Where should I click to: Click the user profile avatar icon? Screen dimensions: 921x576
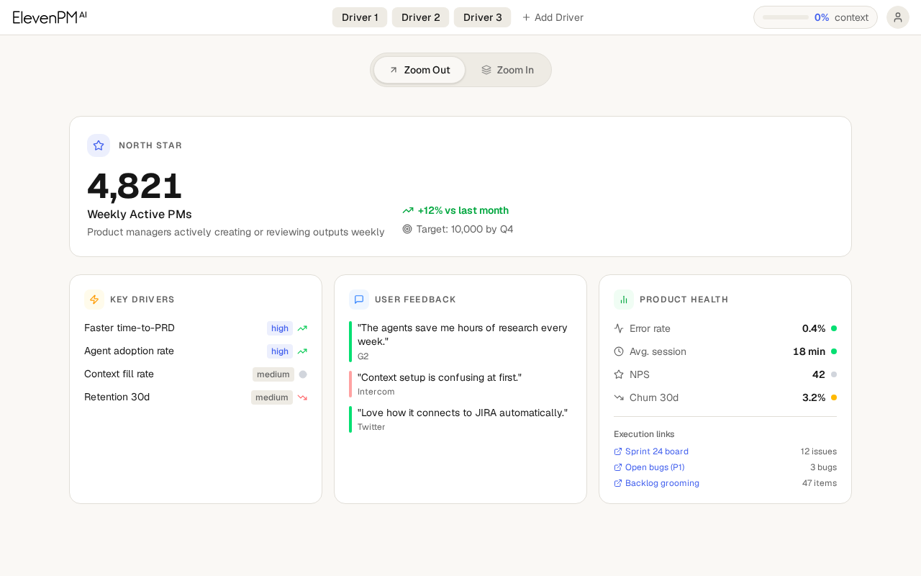897,17
